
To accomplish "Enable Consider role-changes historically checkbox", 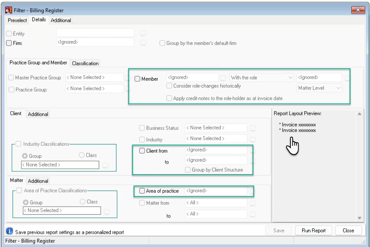I will pyautogui.click(x=169, y=86).
